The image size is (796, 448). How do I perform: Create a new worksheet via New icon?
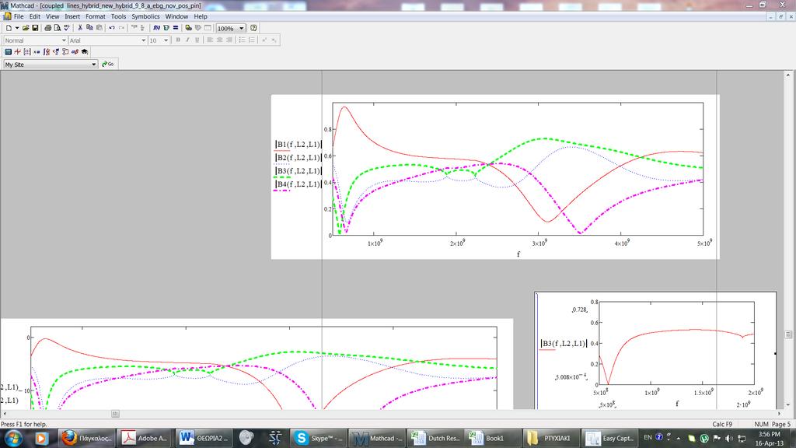[9, 28]
